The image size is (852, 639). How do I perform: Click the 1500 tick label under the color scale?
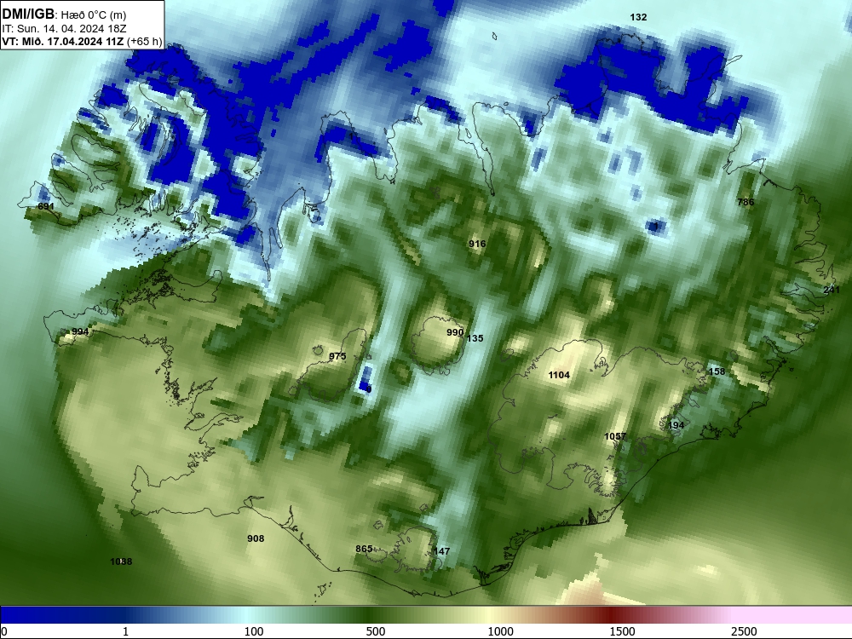click(622, 631)
